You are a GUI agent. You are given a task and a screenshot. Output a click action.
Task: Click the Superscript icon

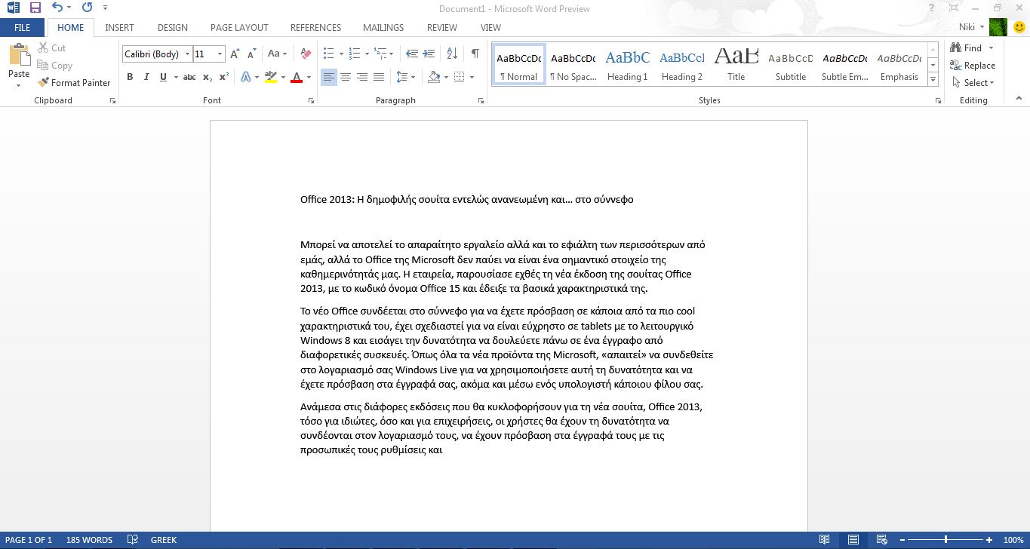(x=224, y=77)
